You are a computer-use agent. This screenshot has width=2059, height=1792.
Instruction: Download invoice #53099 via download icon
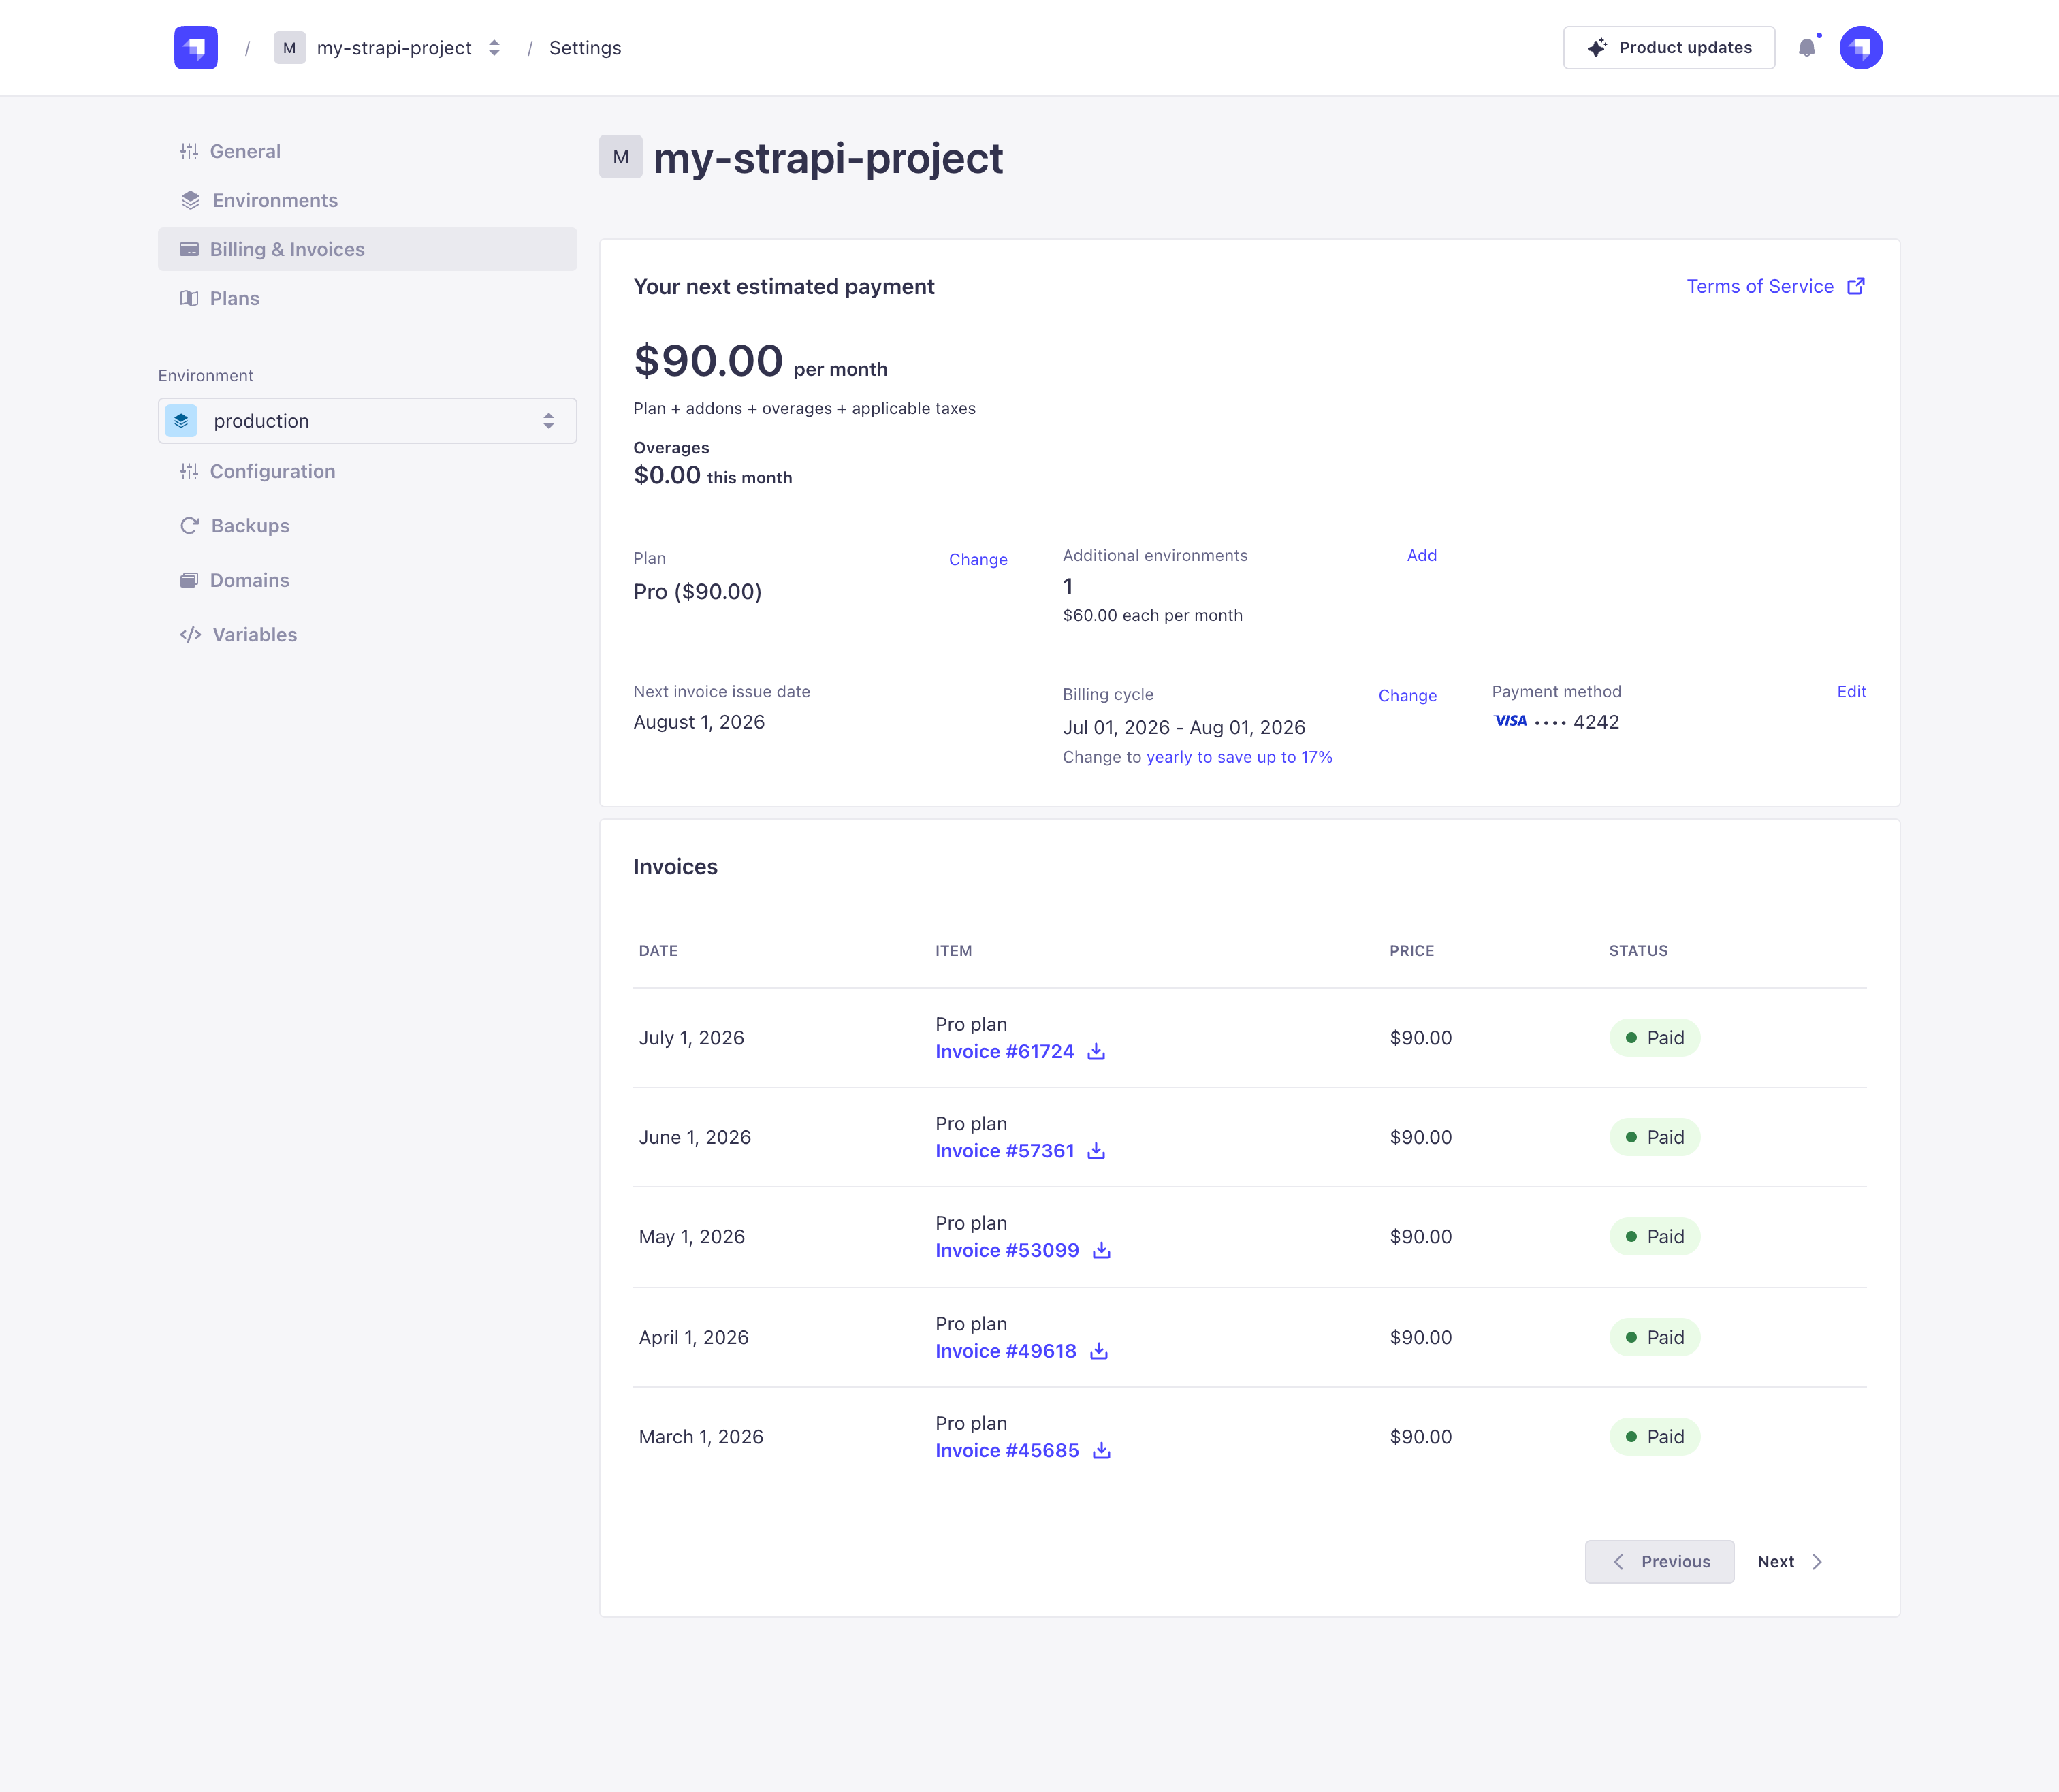coord(1101,1251)
